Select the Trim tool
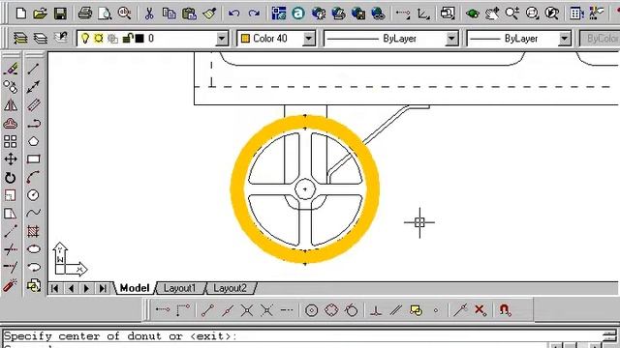This screenshot has height=348, width=620. [11, 249]
